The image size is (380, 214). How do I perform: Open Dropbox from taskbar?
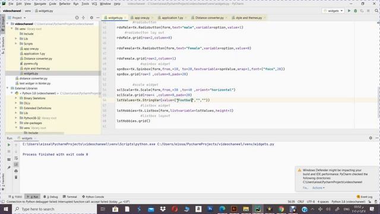(163, 209)
